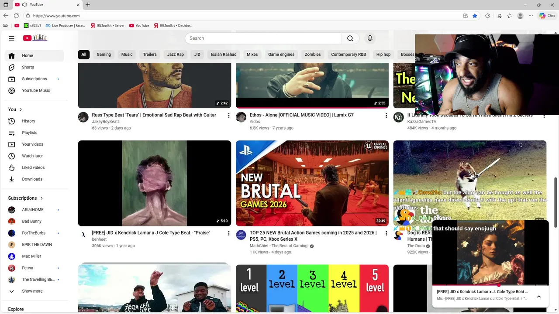Open the YouTube guide hamburger menu
The image size is (559, 314).
[x=12, y=38]
